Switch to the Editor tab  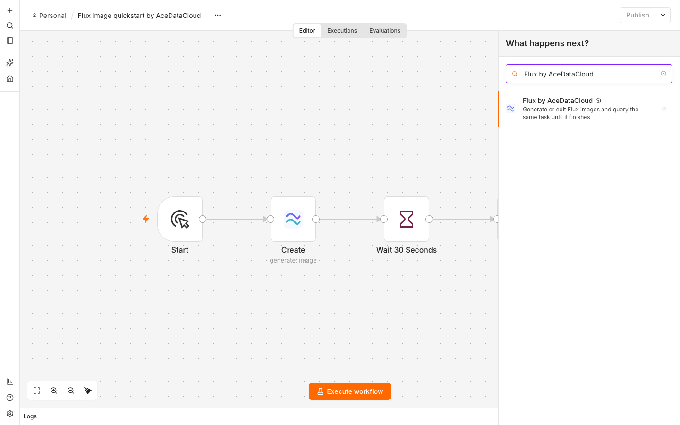coord(307,31)
